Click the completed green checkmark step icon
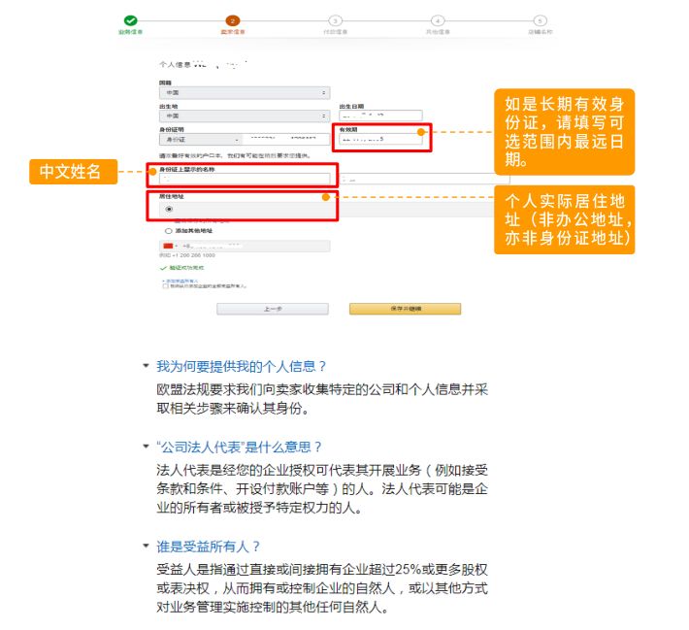The image size is (689, 630). 130,20
